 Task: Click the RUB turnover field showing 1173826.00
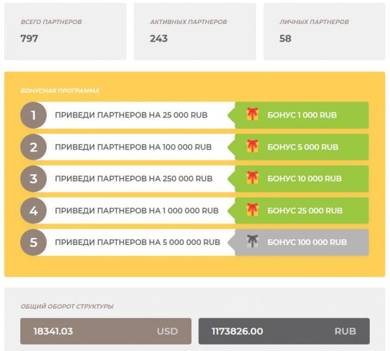tap(283, 331)
